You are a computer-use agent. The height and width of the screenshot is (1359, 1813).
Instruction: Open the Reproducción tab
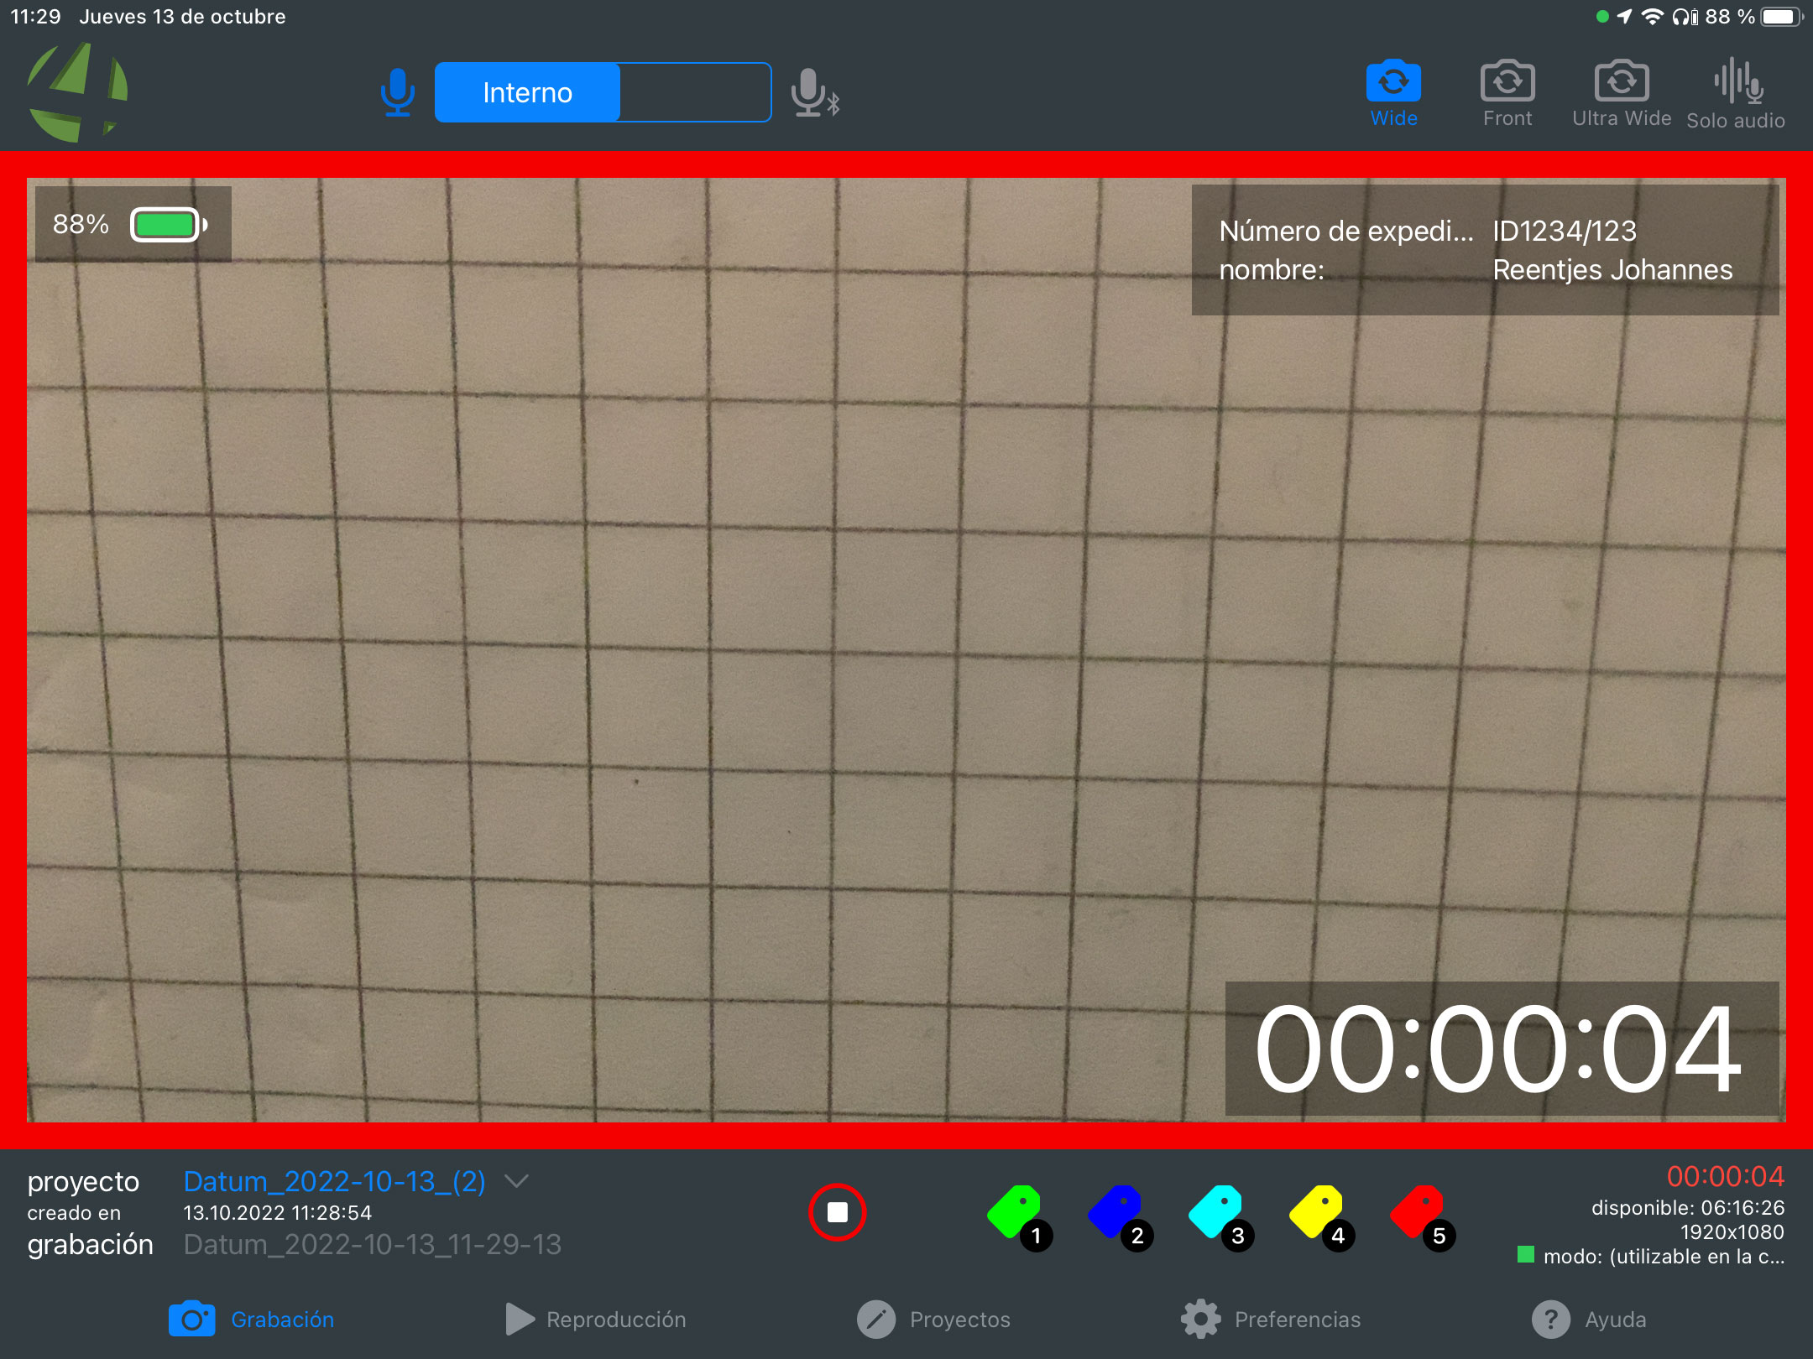pyautogui.click(x=596, y=1320)
